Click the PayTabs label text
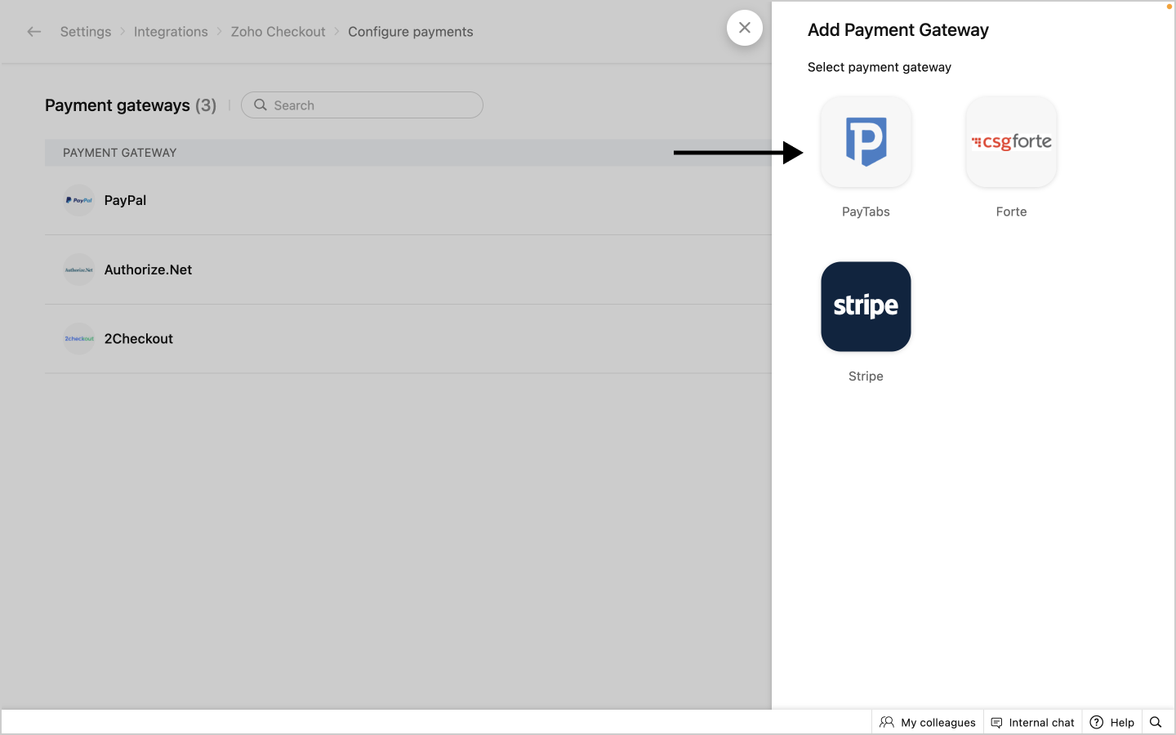1176x735 pixels. 866,212
